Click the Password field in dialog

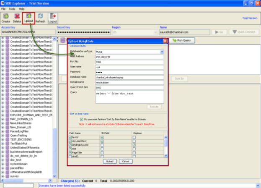coord(129,72)
